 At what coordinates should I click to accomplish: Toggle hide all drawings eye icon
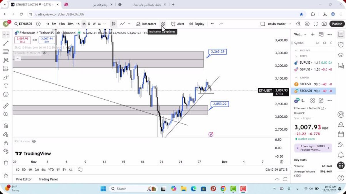[x=6, y=151]
